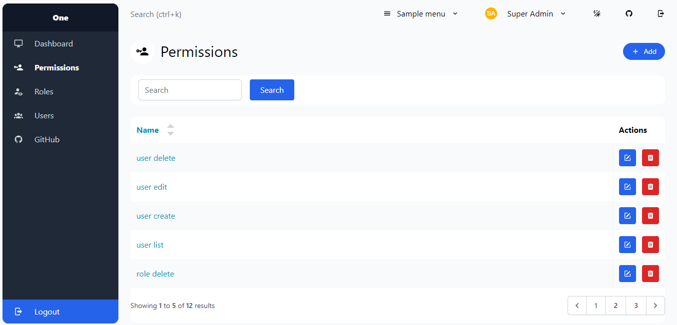677x325 pixels.
Task: Click the 'user create' row text
Action: pos(156,216)
